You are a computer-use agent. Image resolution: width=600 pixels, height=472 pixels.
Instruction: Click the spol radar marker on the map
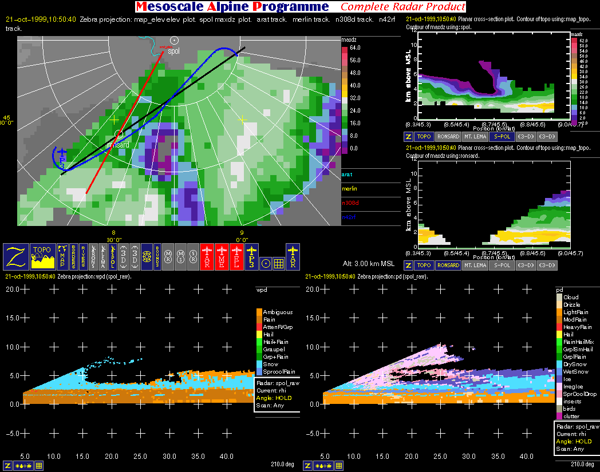click(175, 41)
